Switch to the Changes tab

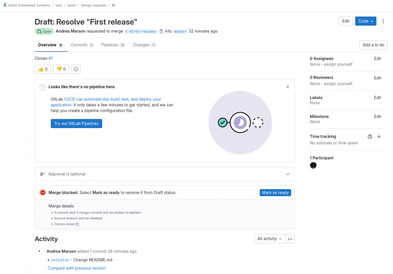pos(144,45)
